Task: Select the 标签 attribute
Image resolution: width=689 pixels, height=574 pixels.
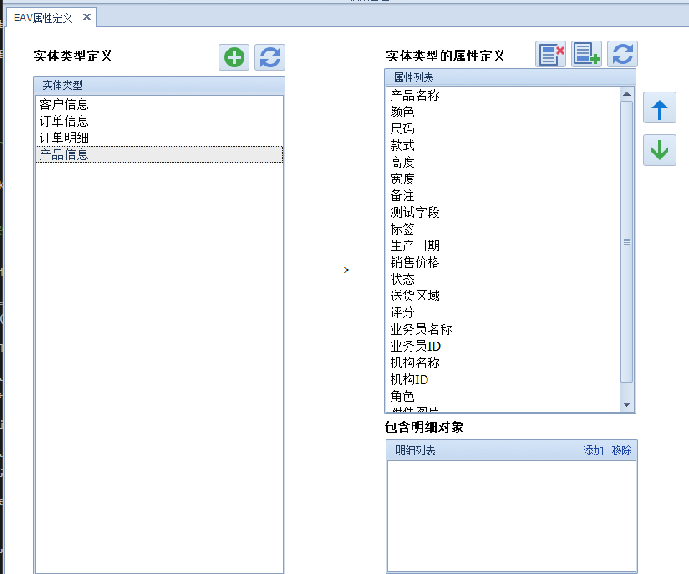Action: [503, 229]
